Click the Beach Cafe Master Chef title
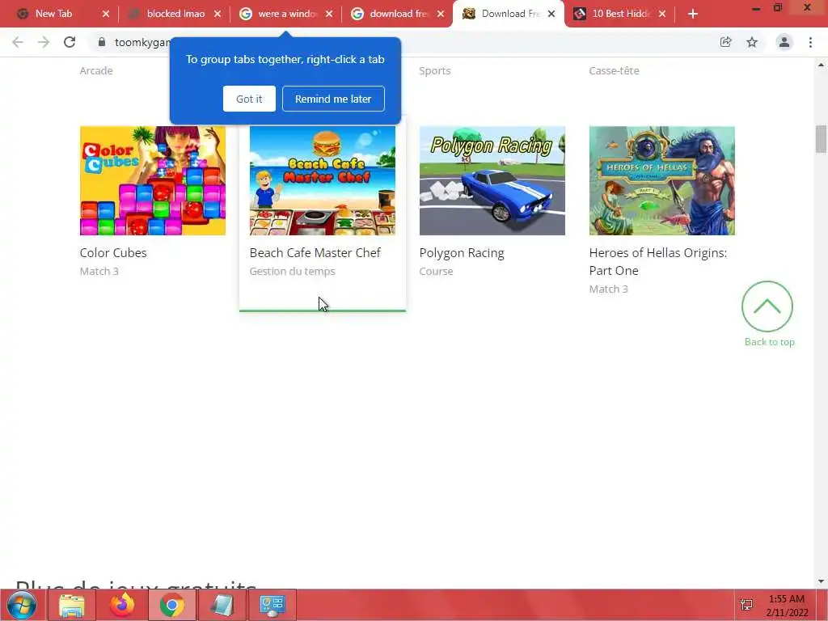The height and width of the screenshot is (621, 828). point(315,253)
